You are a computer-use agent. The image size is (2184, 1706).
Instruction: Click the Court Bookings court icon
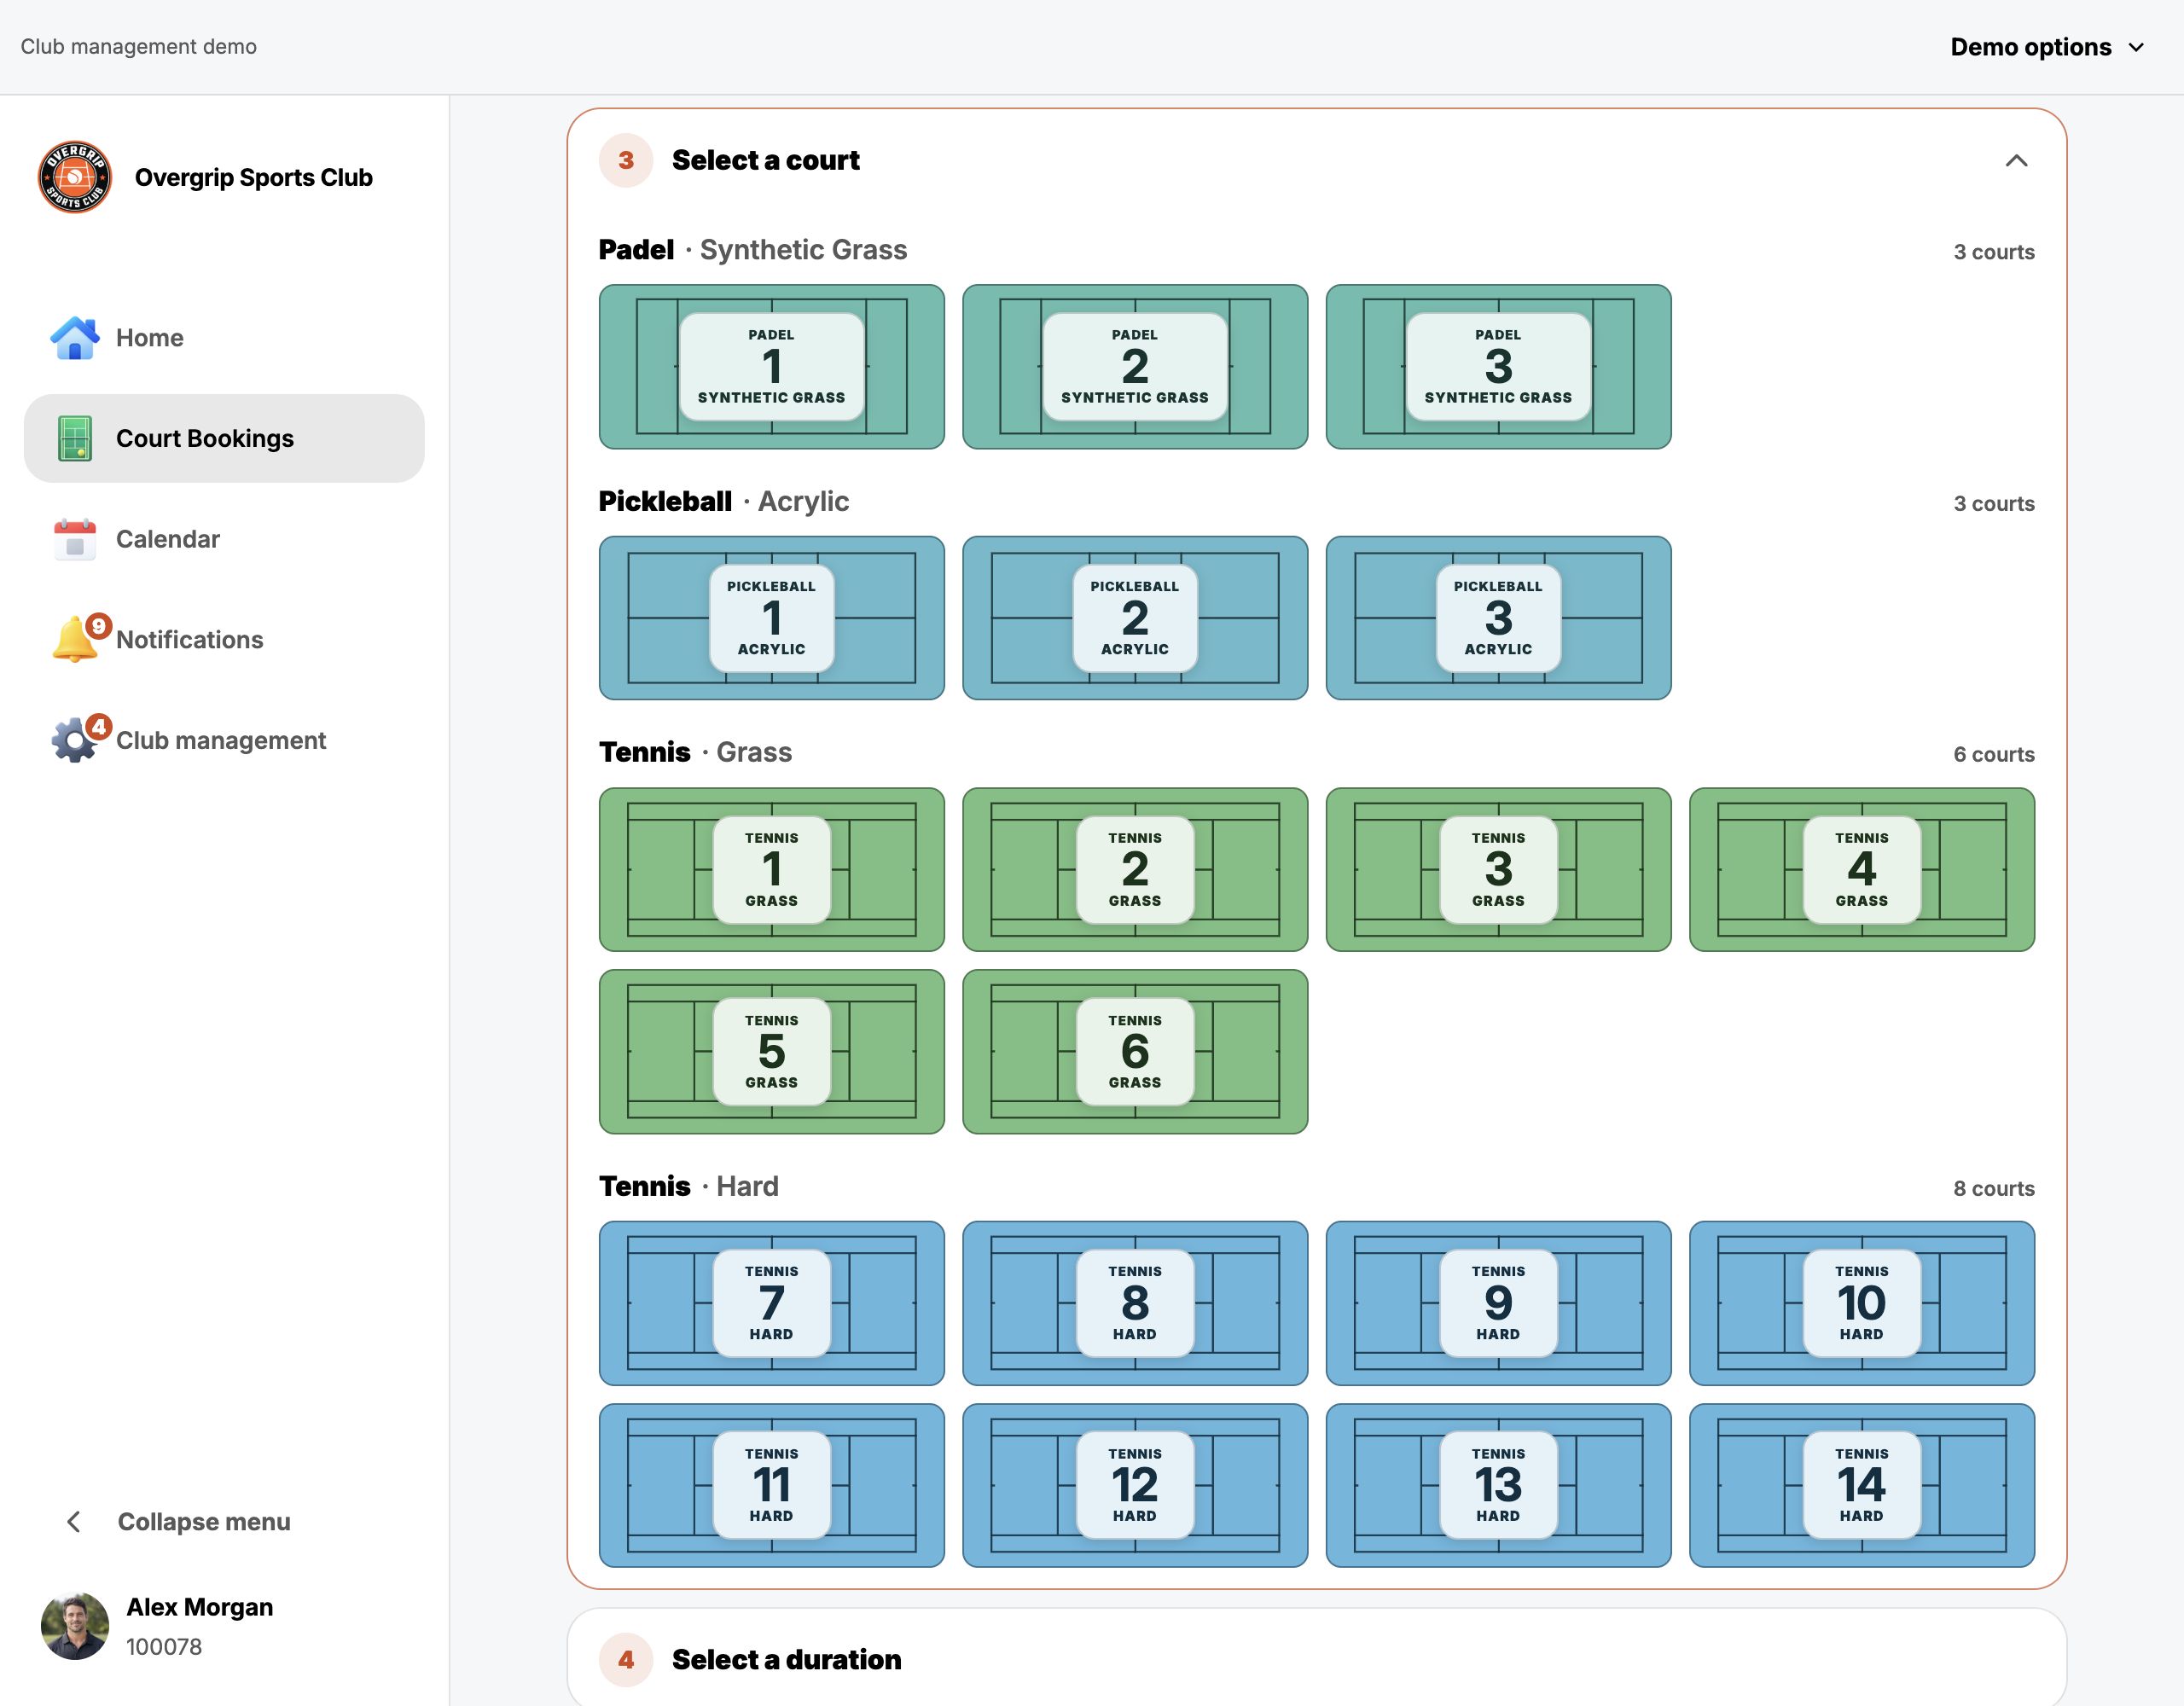pyautogui.click(x=75, y=438)
